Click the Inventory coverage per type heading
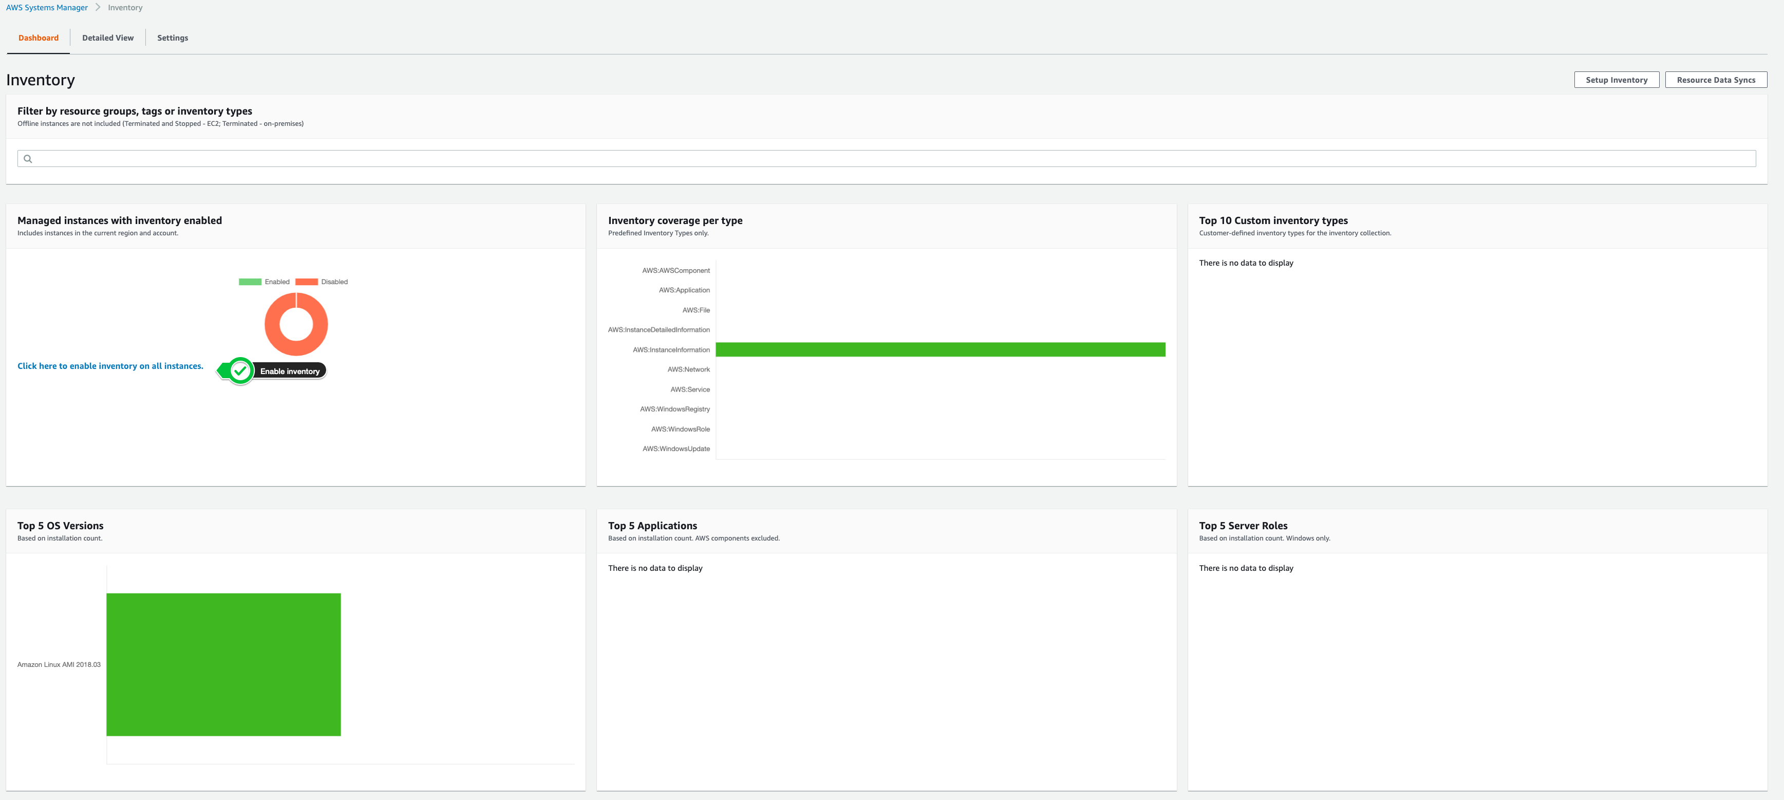 pos(675,220)
